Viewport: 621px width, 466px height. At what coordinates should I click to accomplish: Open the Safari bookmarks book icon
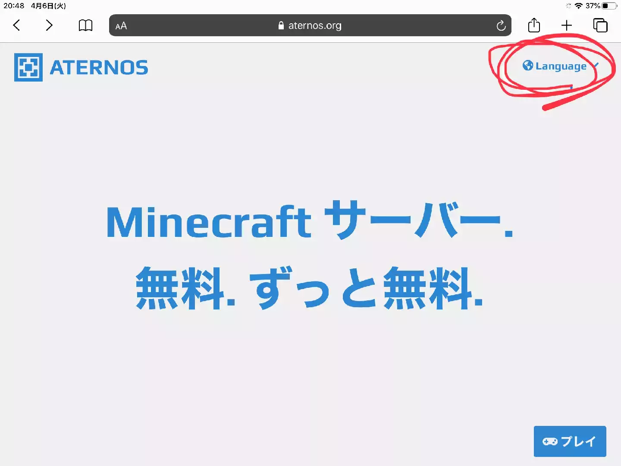pos(85,25)
